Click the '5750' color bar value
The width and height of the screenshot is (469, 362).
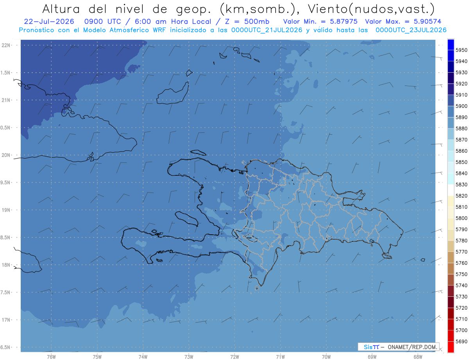coord(461,274)
